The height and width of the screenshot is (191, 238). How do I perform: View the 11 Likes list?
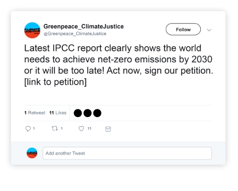tap(58, 113)
